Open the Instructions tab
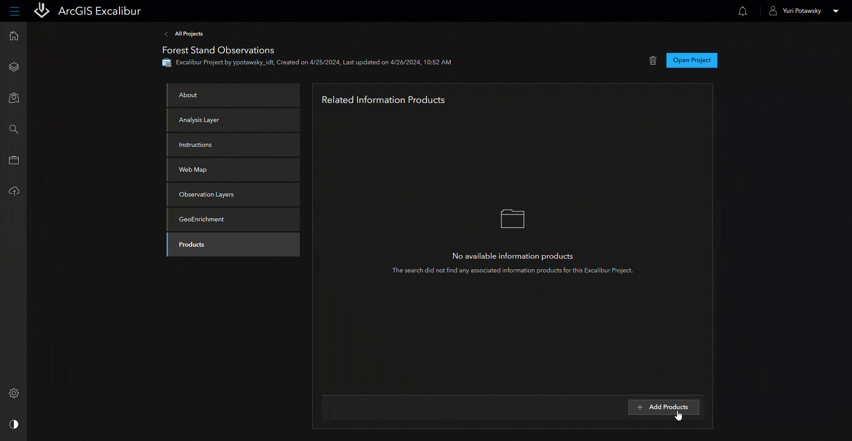Viewport: 852px width, 441px height. tap(233, 145)
